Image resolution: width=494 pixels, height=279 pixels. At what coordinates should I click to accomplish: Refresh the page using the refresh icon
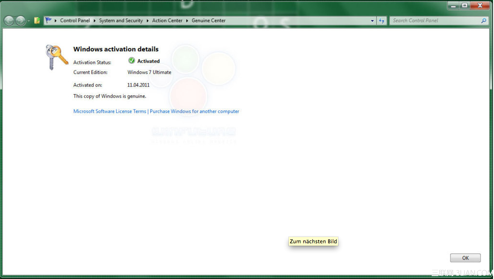tap(381, 21)
